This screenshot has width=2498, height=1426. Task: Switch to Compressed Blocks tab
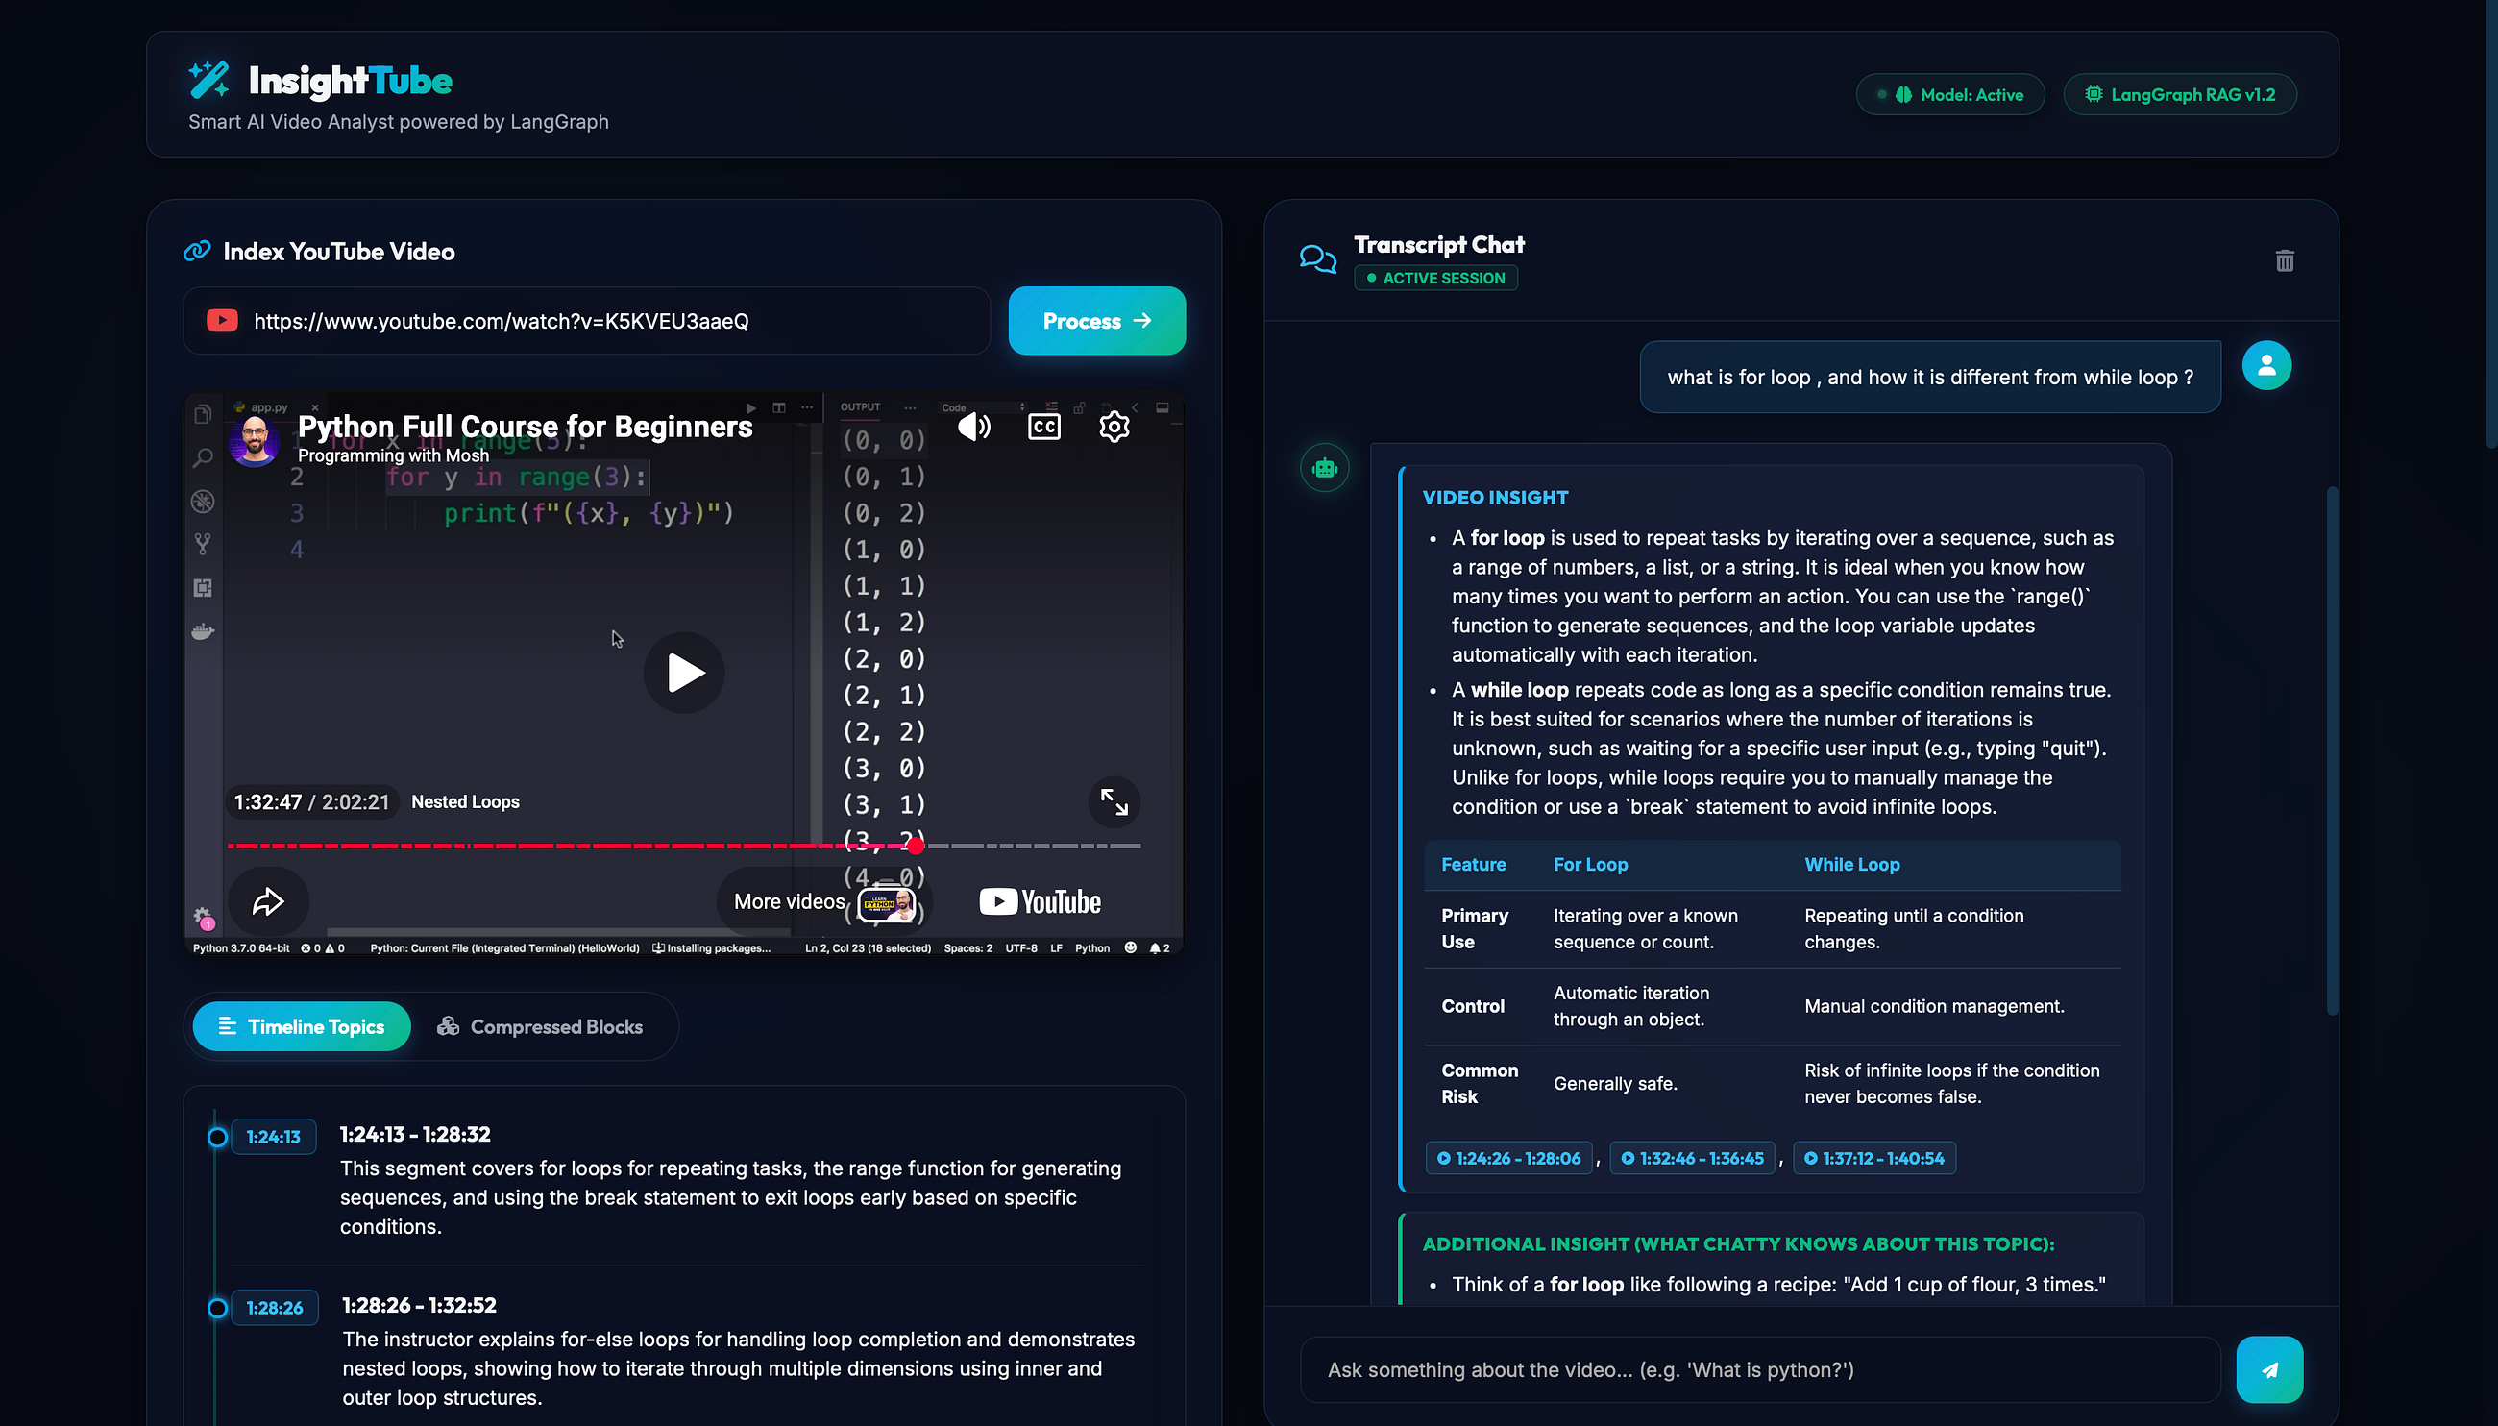point(541,1026)
